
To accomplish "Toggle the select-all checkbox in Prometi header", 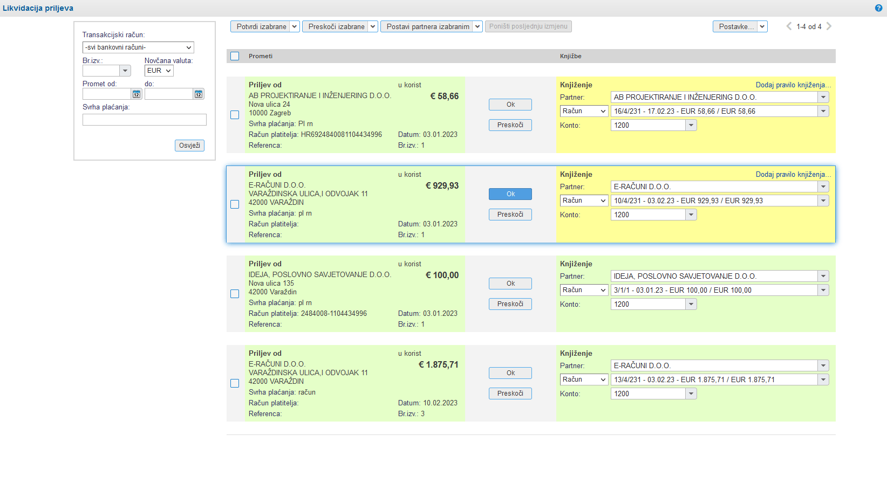I will (x=235, y=56).
